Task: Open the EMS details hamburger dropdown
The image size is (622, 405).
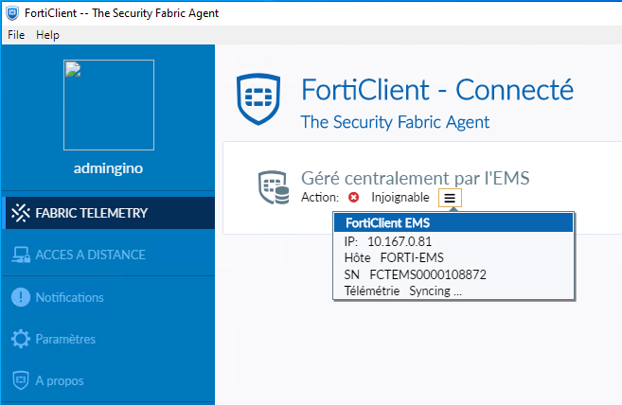Action: (x=451, y=198)
